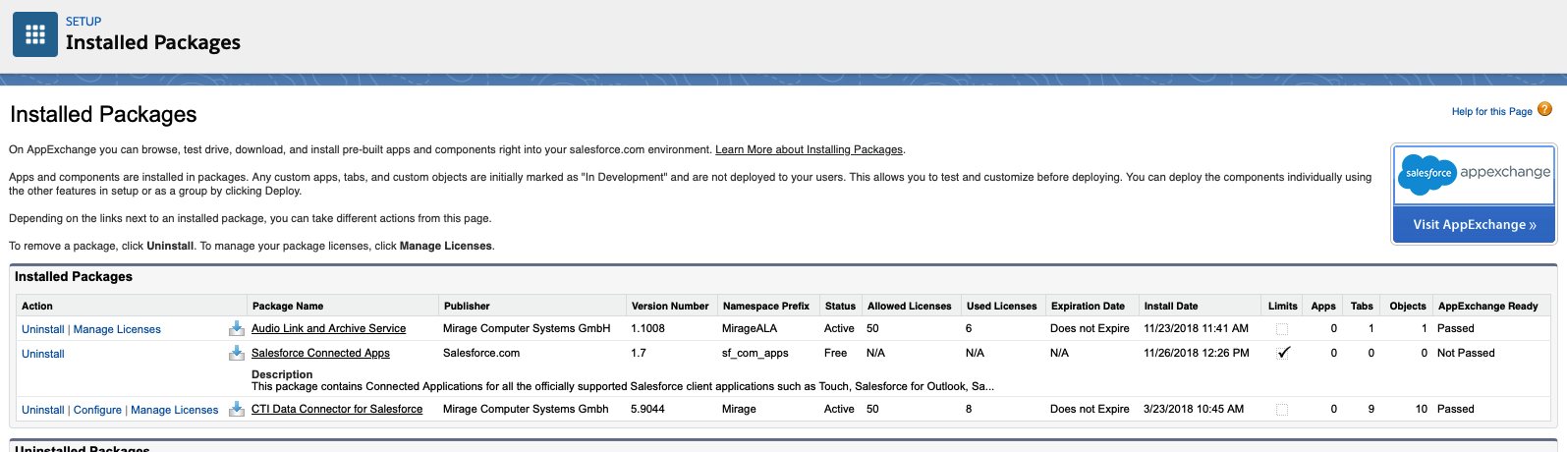The height and width of the screenshot is (452, 1567).
Task: Uninstall Audio Link and Archive Service package
Action: 43,329
